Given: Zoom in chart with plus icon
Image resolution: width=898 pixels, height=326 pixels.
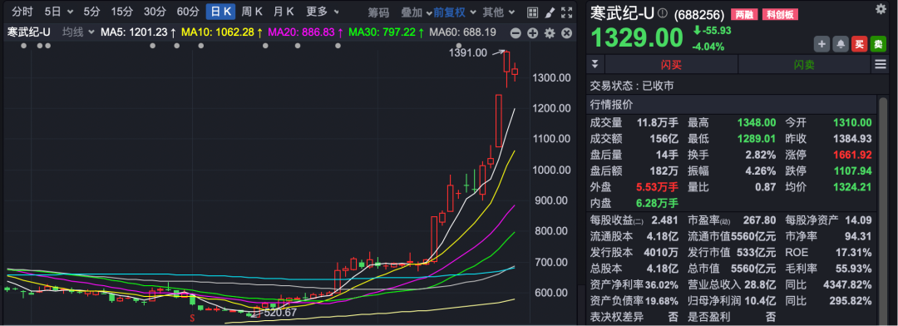Looking at the screenshot, I should [532, 33].
